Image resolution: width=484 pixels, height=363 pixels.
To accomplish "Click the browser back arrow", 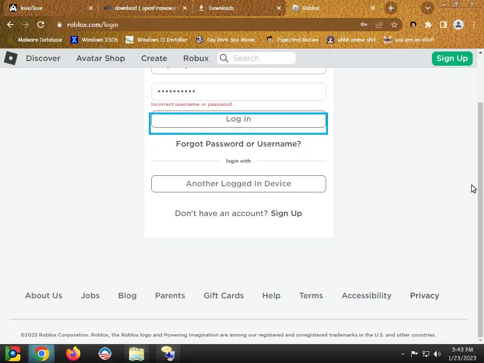I will coord(10,25).
